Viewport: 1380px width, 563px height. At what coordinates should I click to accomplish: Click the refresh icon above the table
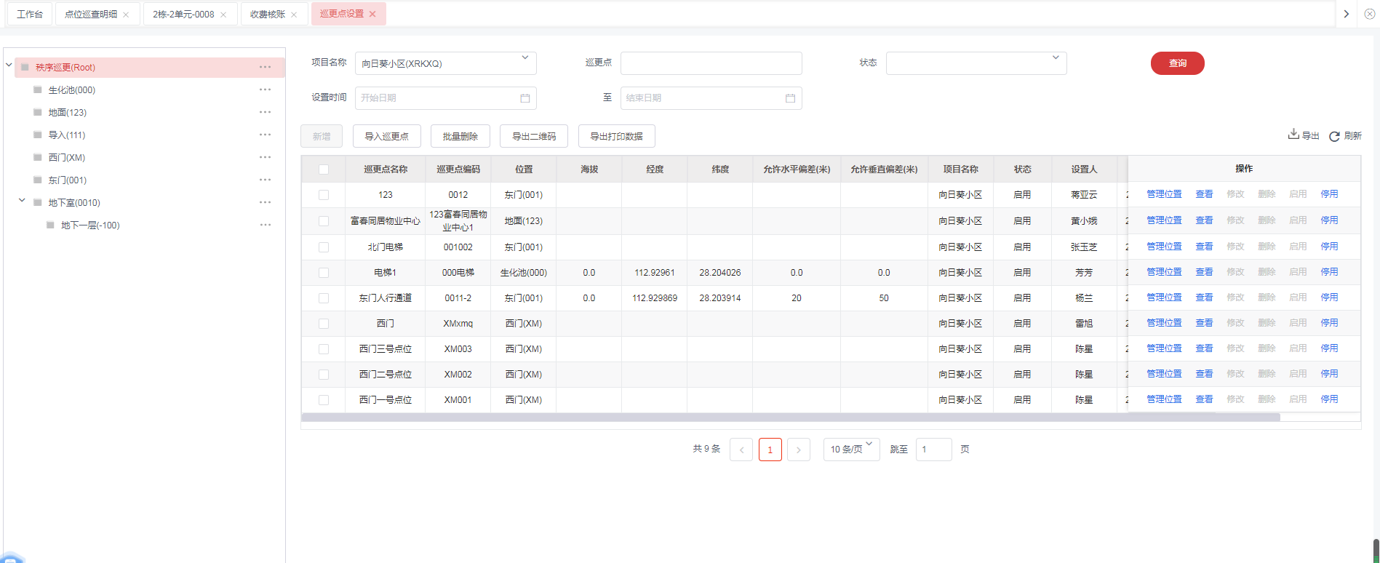click(1334, 136)
